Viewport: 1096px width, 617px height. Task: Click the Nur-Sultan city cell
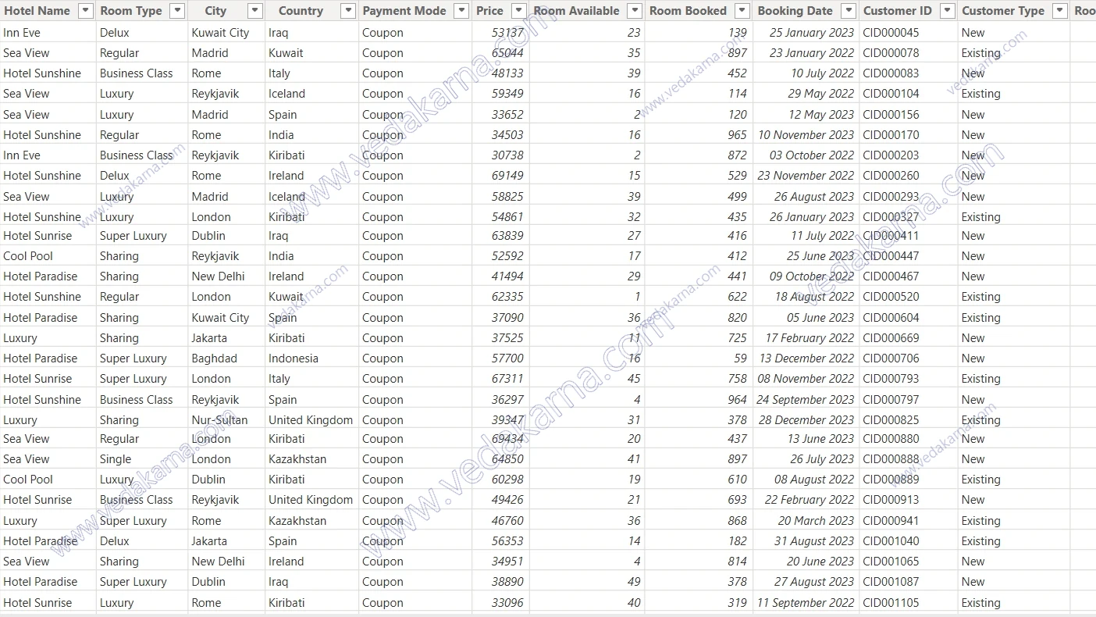(x=219, y=420)
